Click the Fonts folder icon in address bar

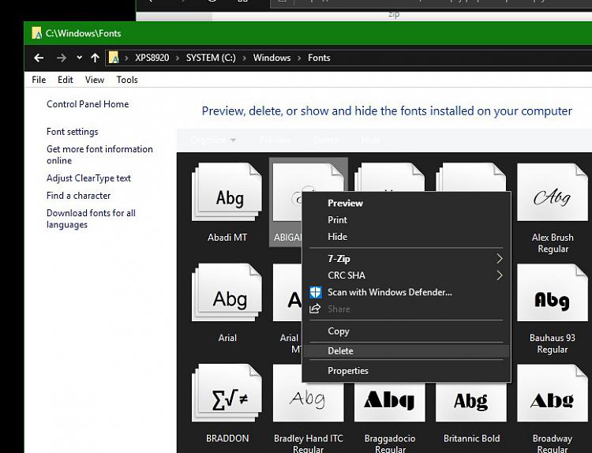point(114,58)
